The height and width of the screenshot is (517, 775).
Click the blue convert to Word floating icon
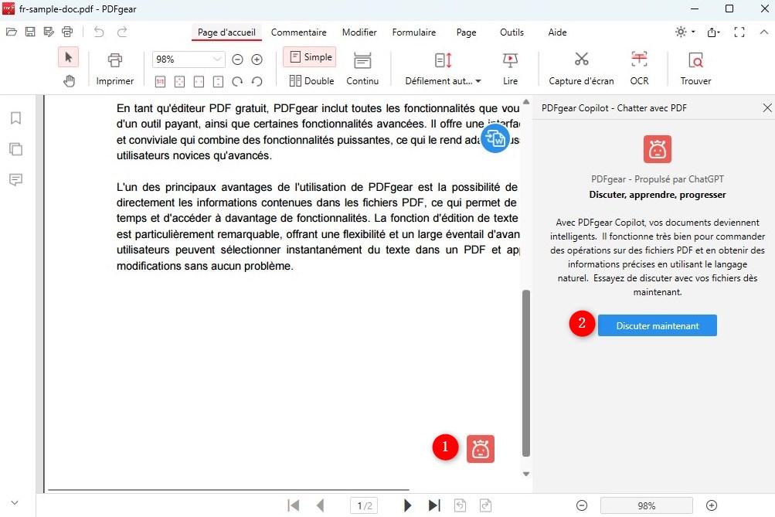point(495,138)
